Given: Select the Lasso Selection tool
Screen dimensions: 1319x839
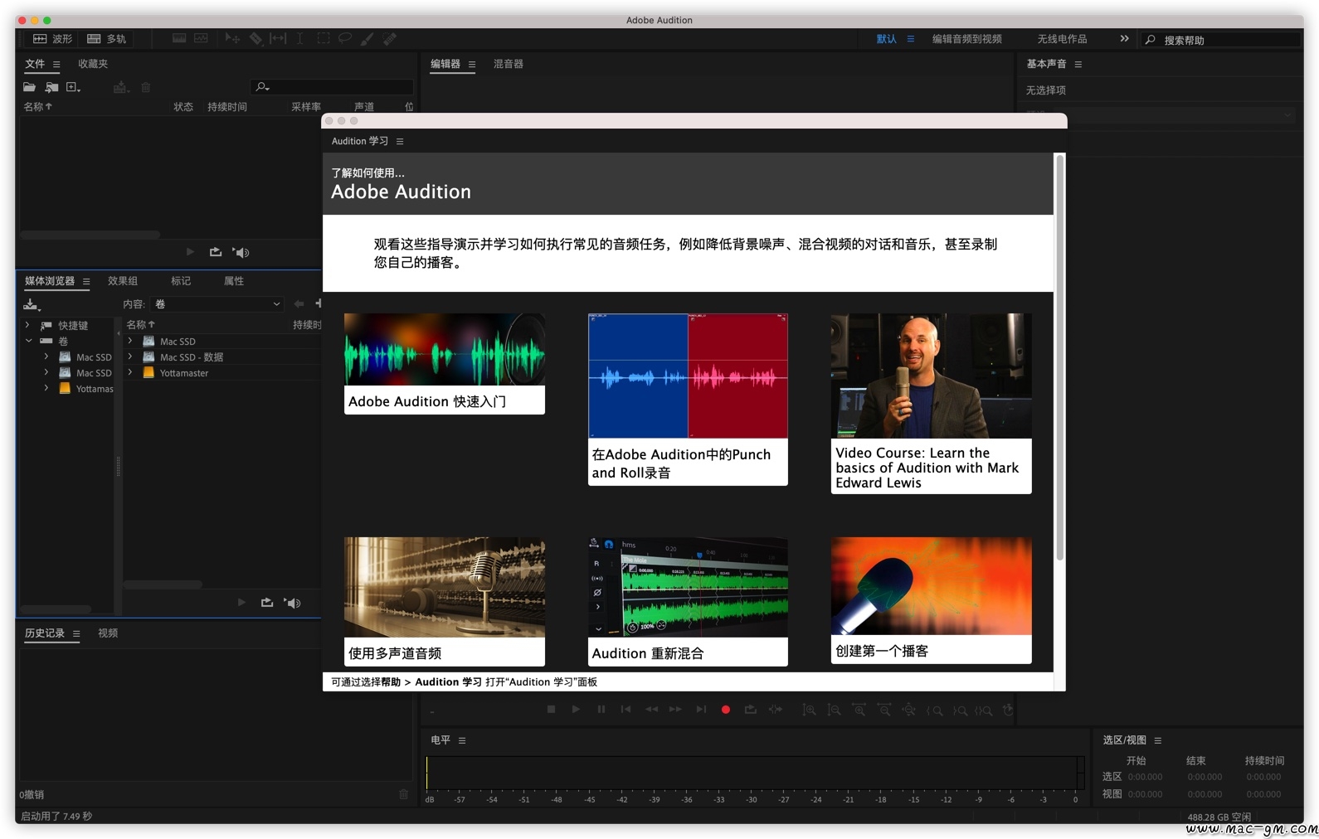Looking at the screenshot, I should click(x=345, y=39).
